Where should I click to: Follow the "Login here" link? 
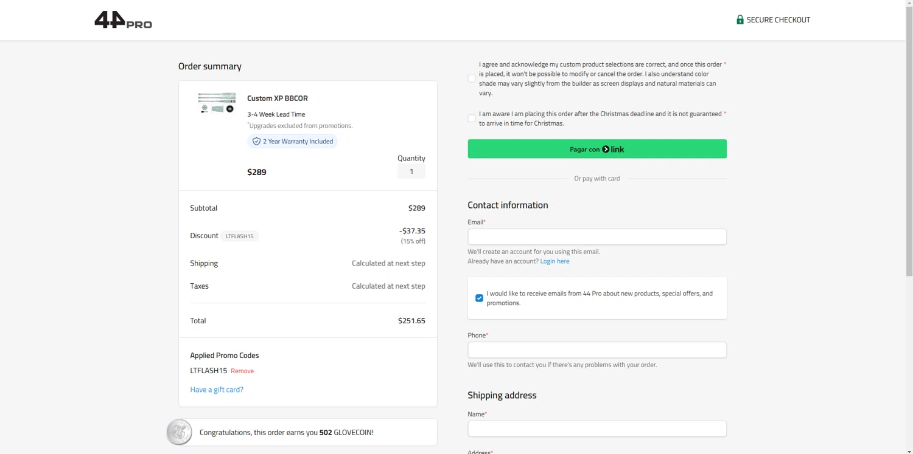tap(554, 261)
